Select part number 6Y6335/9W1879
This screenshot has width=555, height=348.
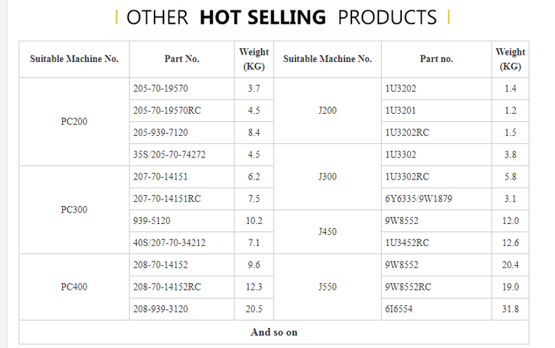[419, 199]
